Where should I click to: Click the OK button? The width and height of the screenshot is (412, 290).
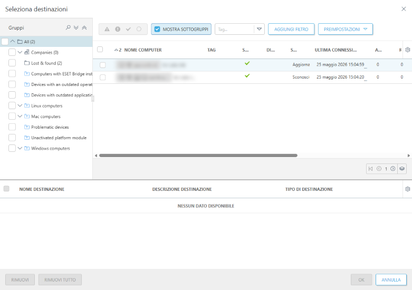[361, 280]
